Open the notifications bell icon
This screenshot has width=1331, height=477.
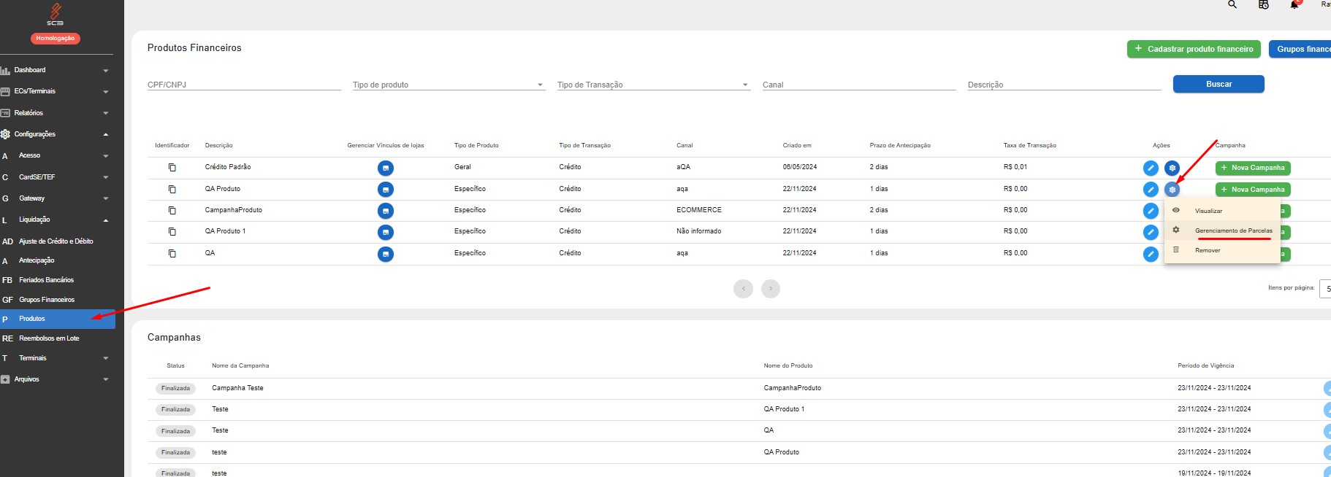point(1294,4)
